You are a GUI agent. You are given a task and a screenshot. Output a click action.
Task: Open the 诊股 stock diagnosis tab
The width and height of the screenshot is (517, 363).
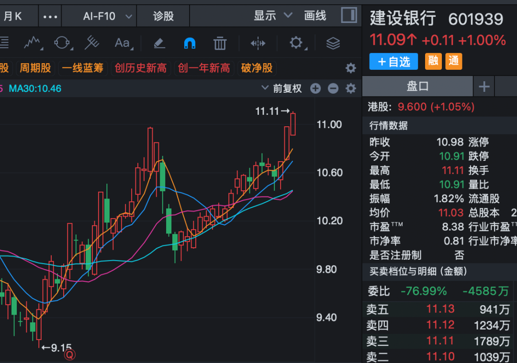(x=163, y=16)
